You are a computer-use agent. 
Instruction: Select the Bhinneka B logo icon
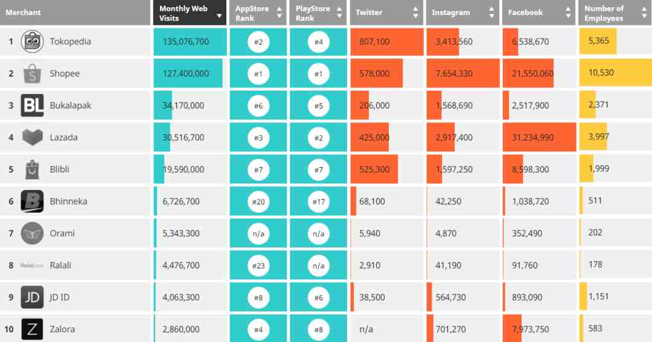[32, 201]
